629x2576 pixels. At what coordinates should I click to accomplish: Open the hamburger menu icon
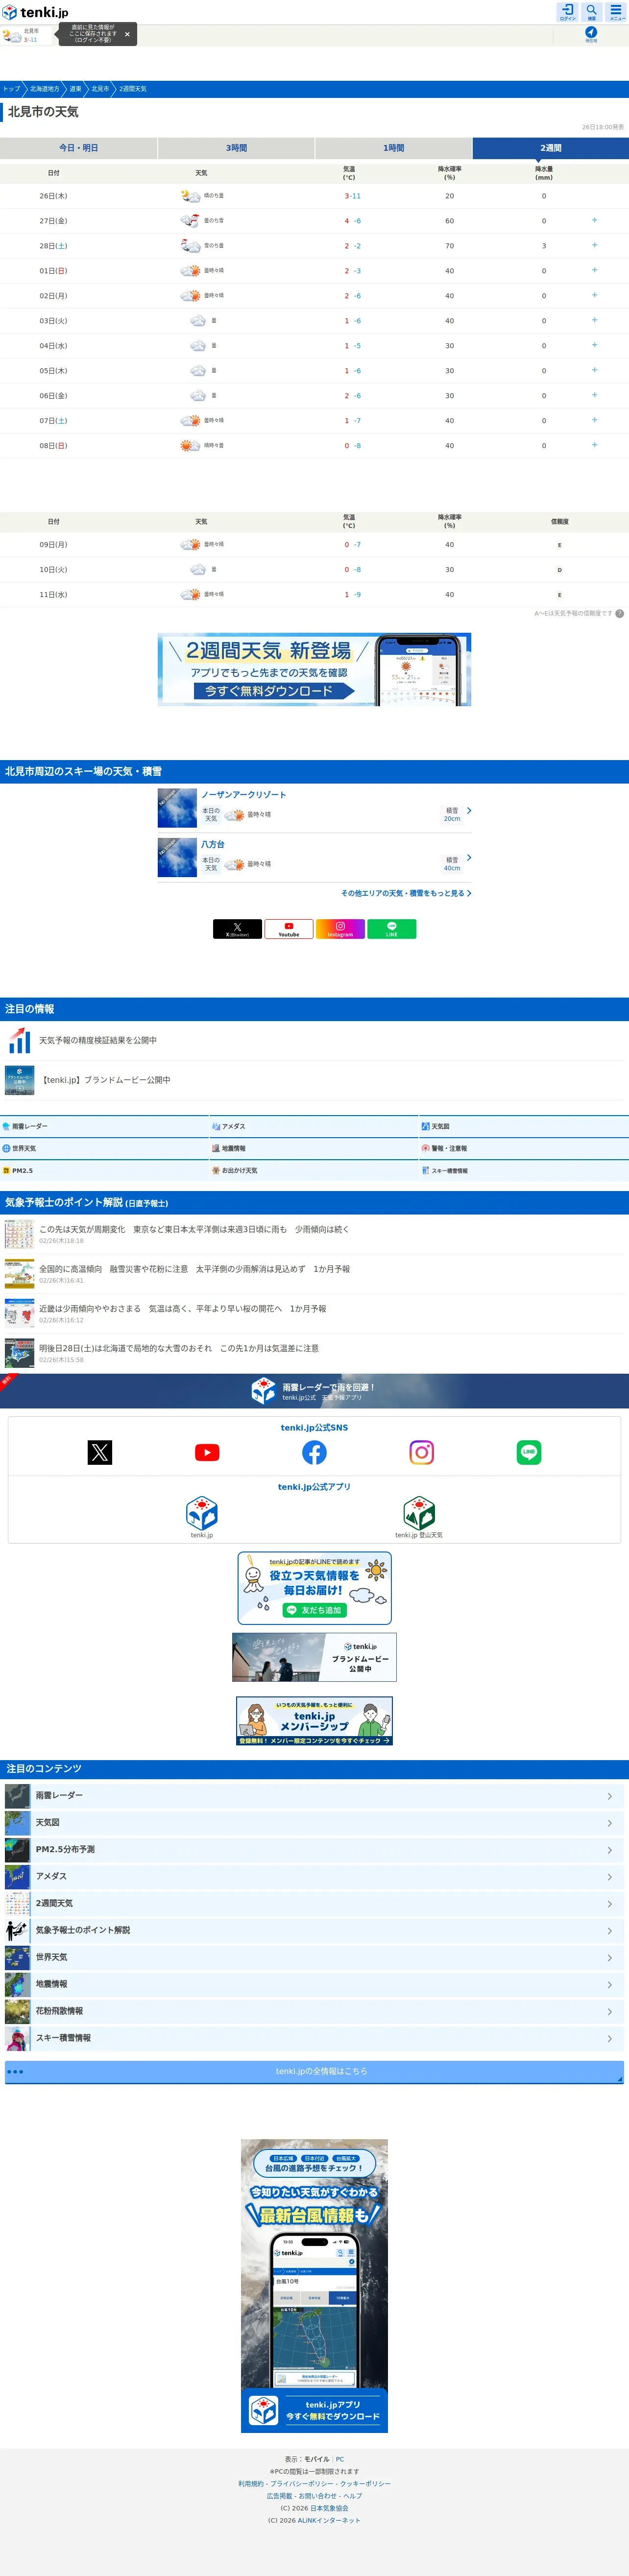616,12
